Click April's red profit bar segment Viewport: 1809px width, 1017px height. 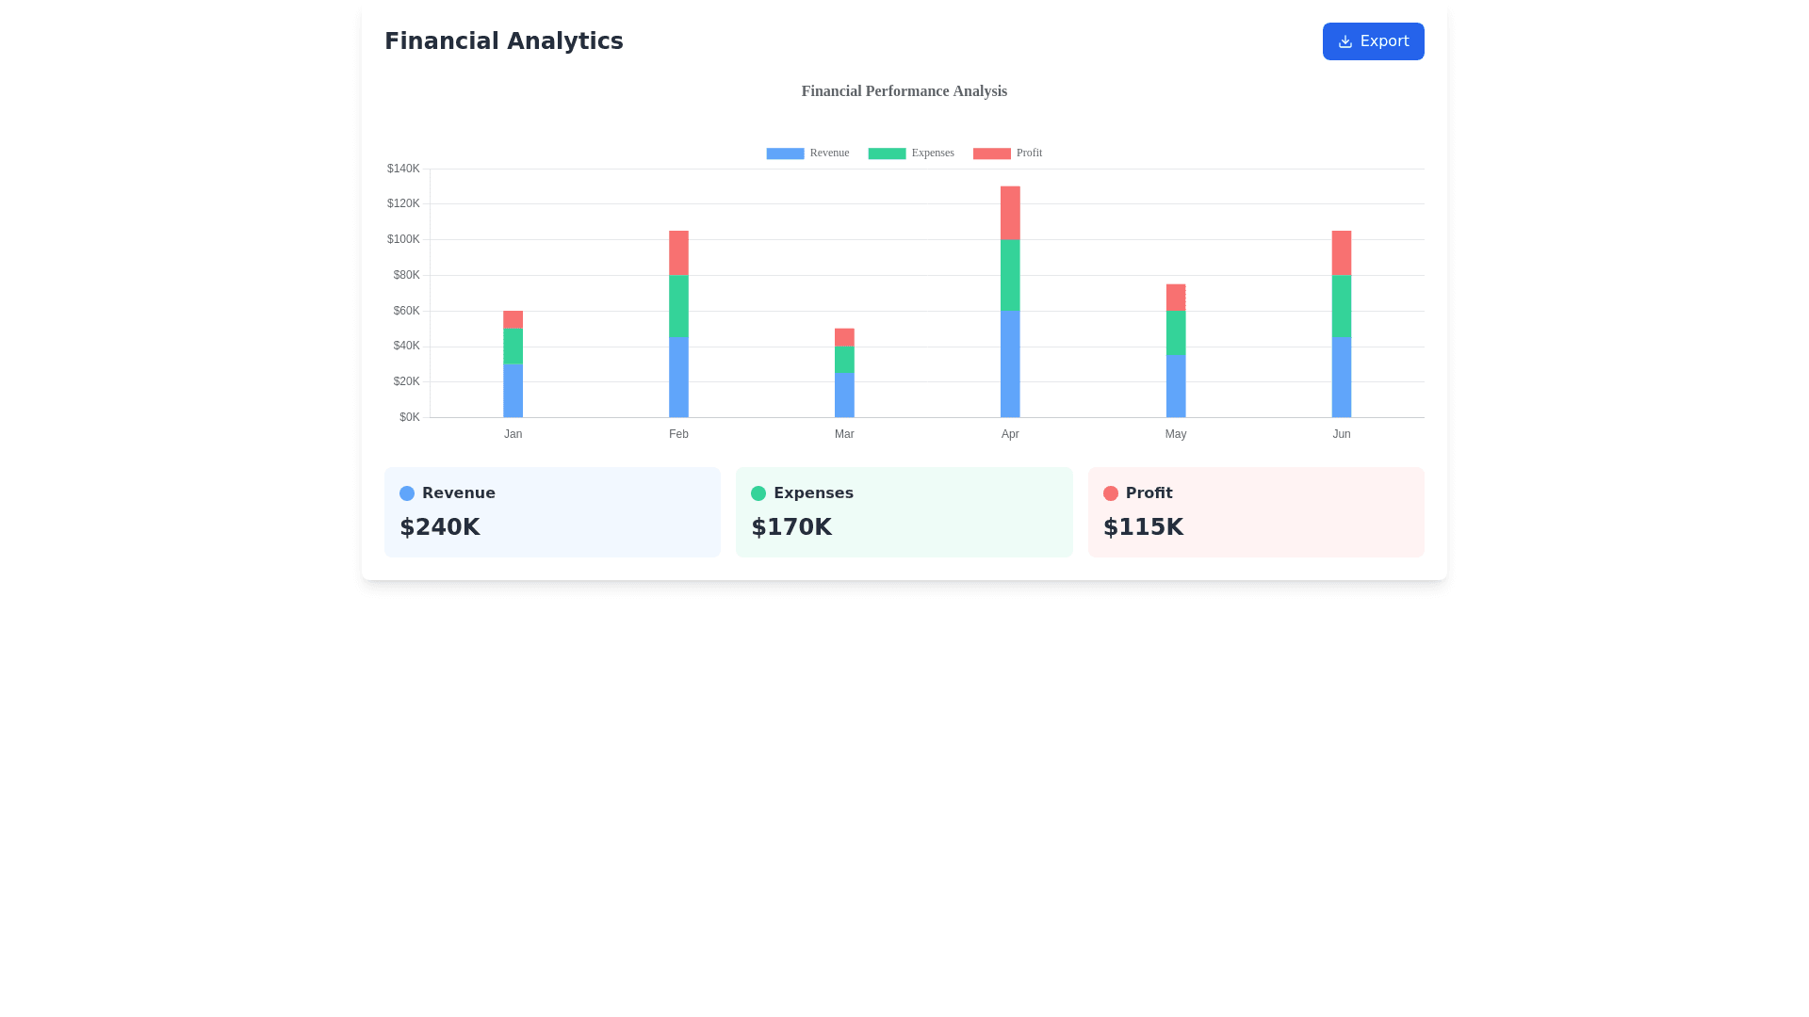(1010, 213)
